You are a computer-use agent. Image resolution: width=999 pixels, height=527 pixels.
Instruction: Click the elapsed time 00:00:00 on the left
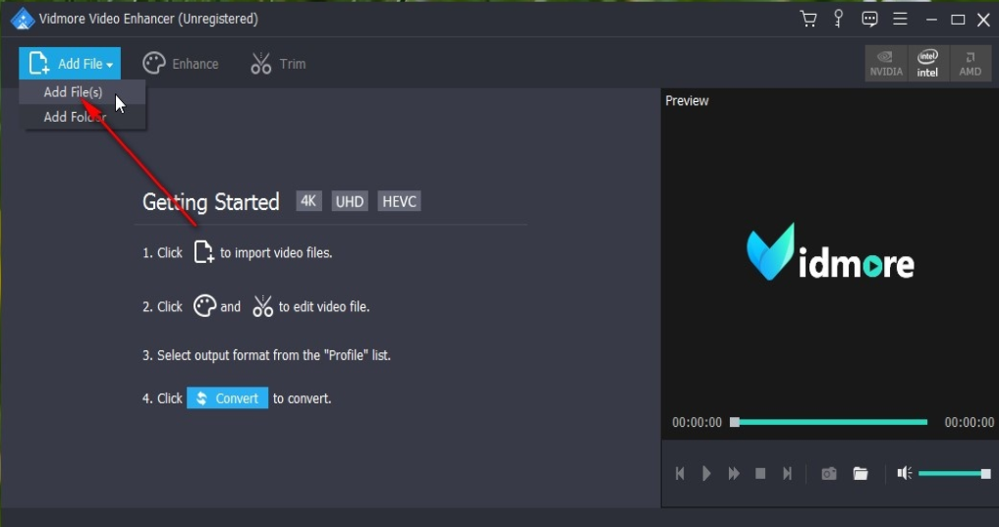point(697,423)
